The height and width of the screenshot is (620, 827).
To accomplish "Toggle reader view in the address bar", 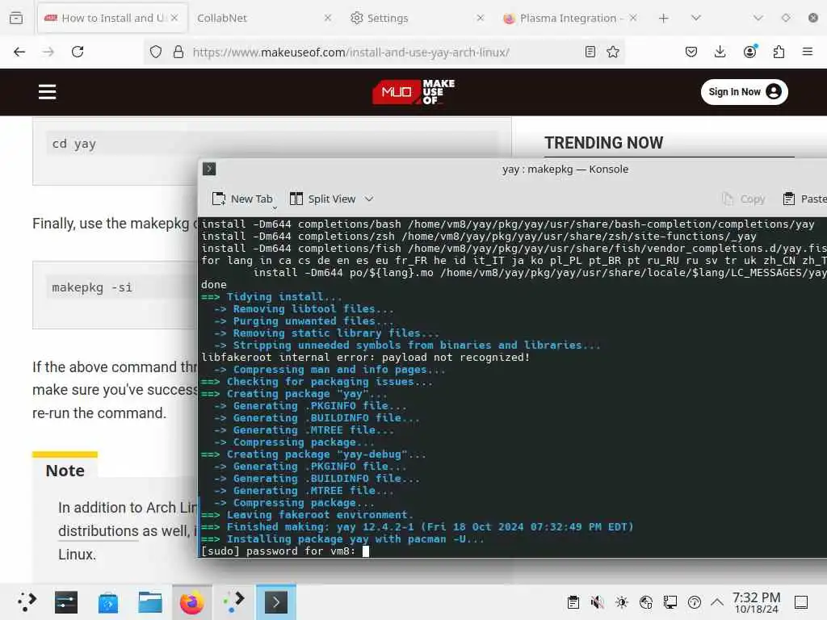I will click(590, 52).
